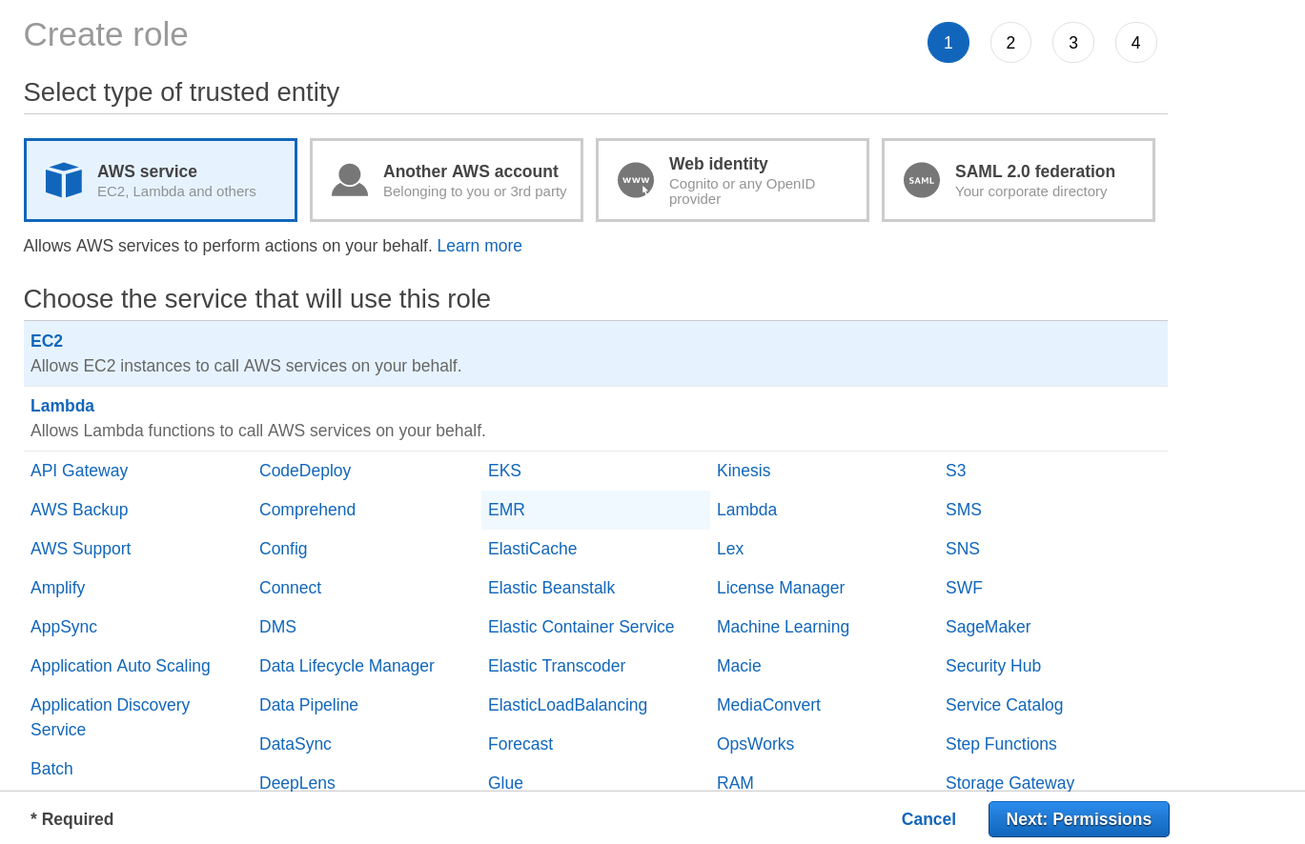
Task: Pick SAML 2.0 federation entity type
Action: coord(1018,179)
